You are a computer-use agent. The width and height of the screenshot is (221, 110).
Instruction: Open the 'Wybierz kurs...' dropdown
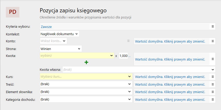86,76
